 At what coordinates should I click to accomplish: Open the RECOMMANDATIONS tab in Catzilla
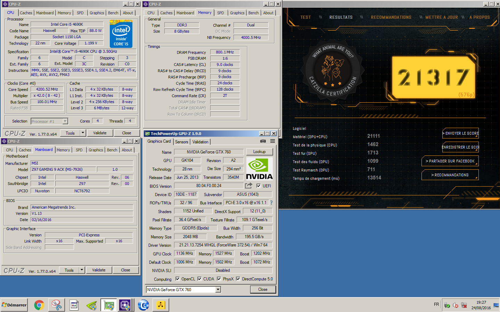point(391,17)
